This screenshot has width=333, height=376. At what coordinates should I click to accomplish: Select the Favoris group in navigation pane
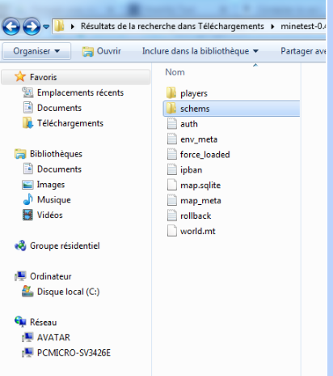click(x=76, y=77)
